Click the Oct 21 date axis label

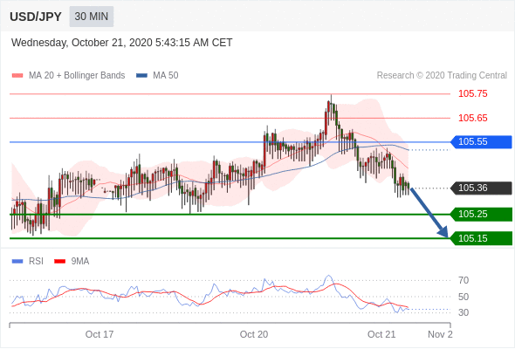(381, 334)
